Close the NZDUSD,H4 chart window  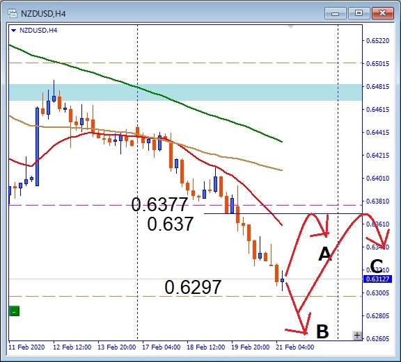pos(383,13)
